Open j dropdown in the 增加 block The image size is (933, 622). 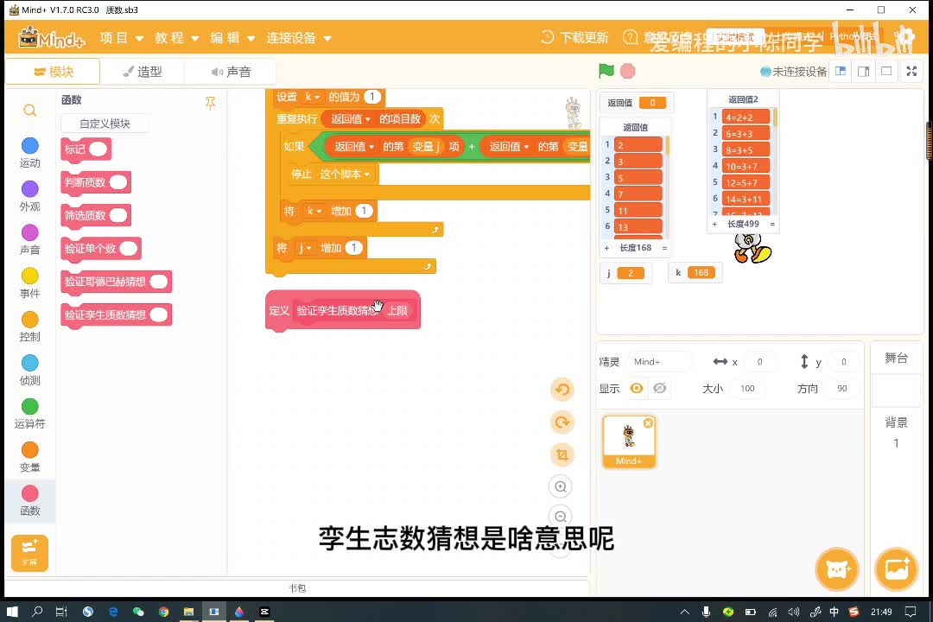304,248
